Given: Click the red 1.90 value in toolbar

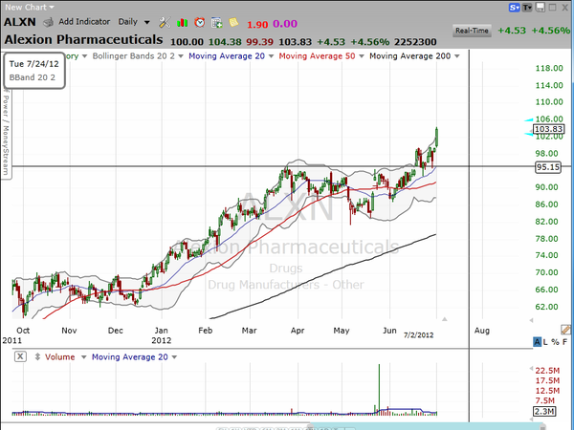Looking at the screenshot, I should (257, 25).
